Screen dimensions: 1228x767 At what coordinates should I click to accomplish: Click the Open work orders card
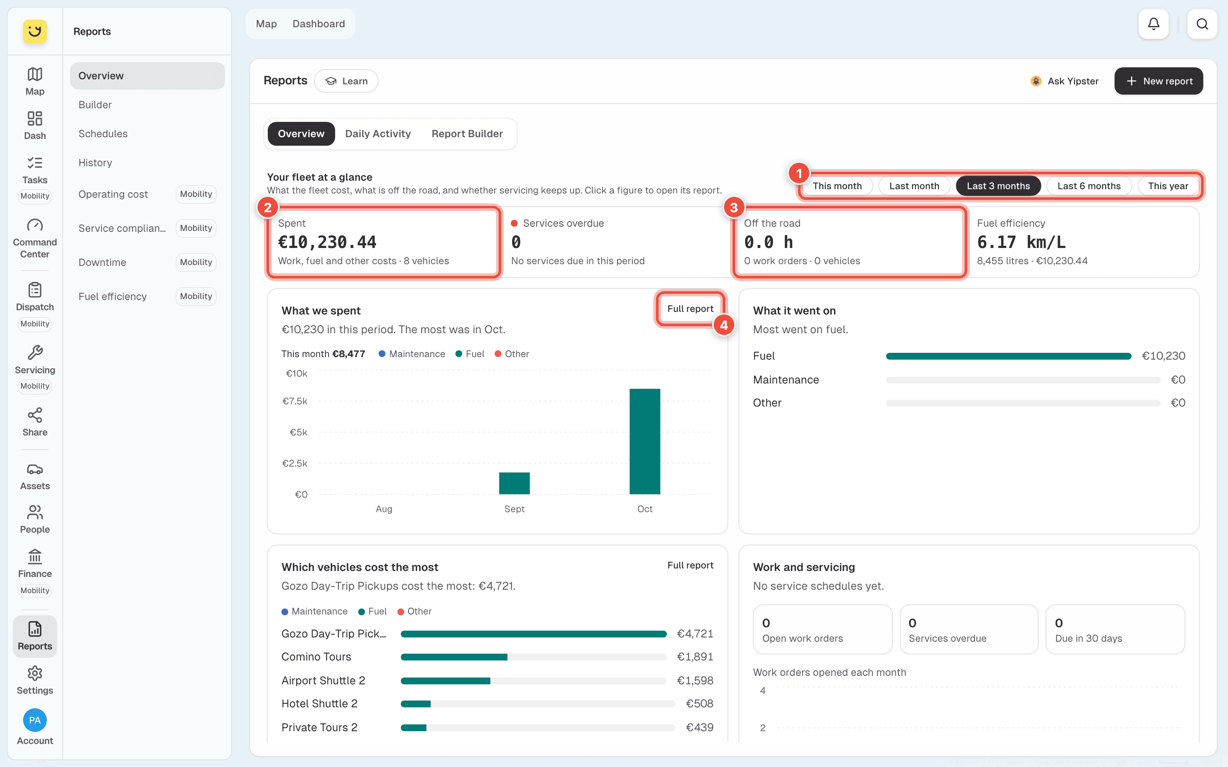(x=822, y=629)
